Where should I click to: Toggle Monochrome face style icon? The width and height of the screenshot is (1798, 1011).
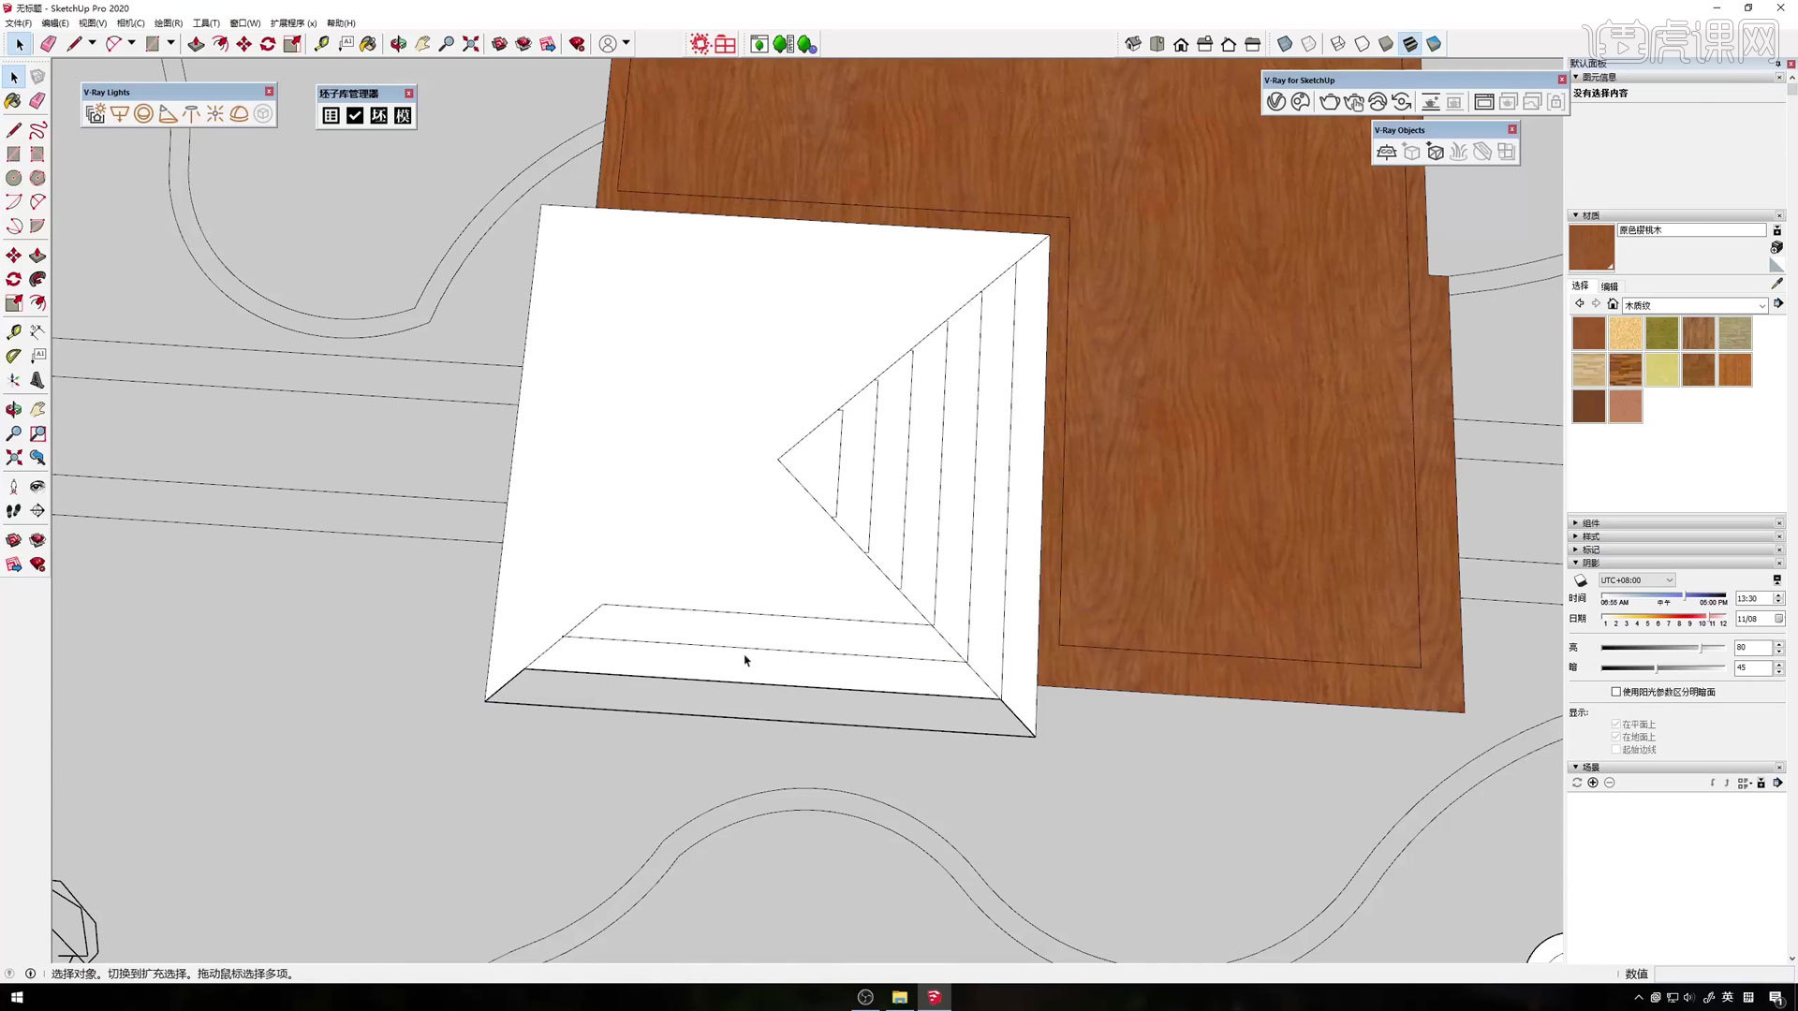pyautogui.click(x=1434, y=44)
